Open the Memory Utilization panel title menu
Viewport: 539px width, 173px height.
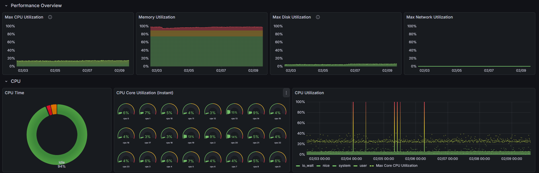pyautogui.click(x=157, y=17)
